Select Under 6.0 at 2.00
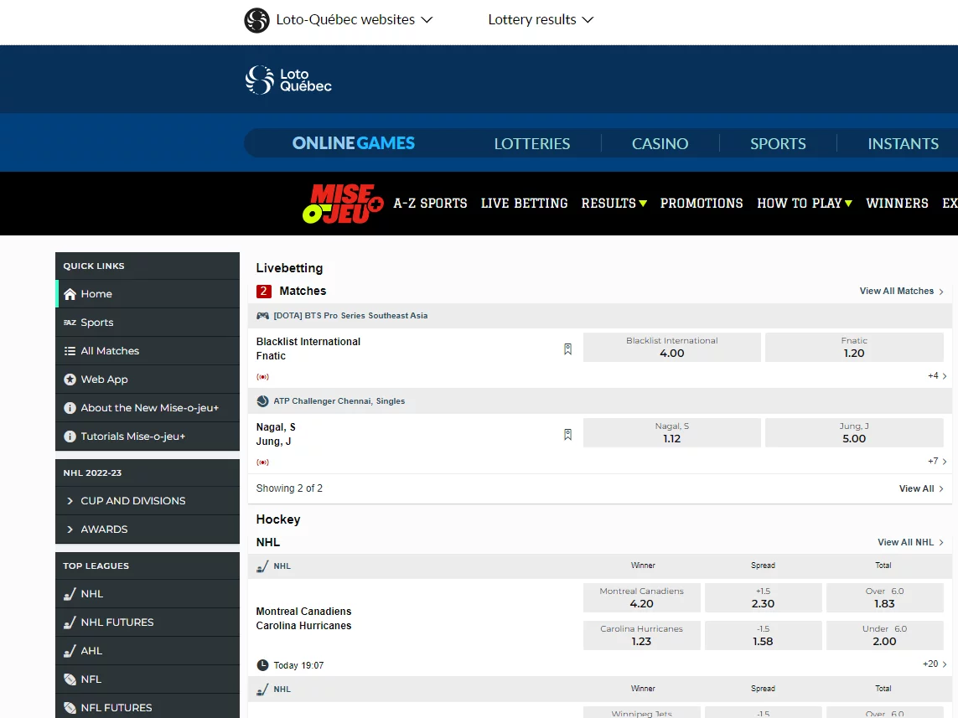The height and width of the screenshot is (718, 958). 885,636
